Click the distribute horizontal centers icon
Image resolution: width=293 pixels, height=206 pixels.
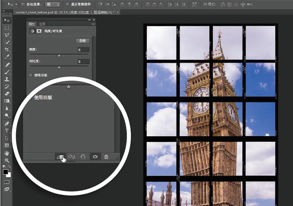tap(177, 4)
